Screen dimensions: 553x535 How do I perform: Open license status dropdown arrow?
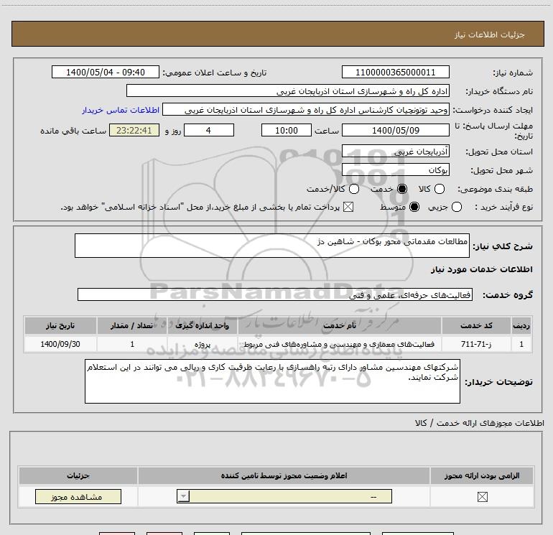click(x=183, y=496)
